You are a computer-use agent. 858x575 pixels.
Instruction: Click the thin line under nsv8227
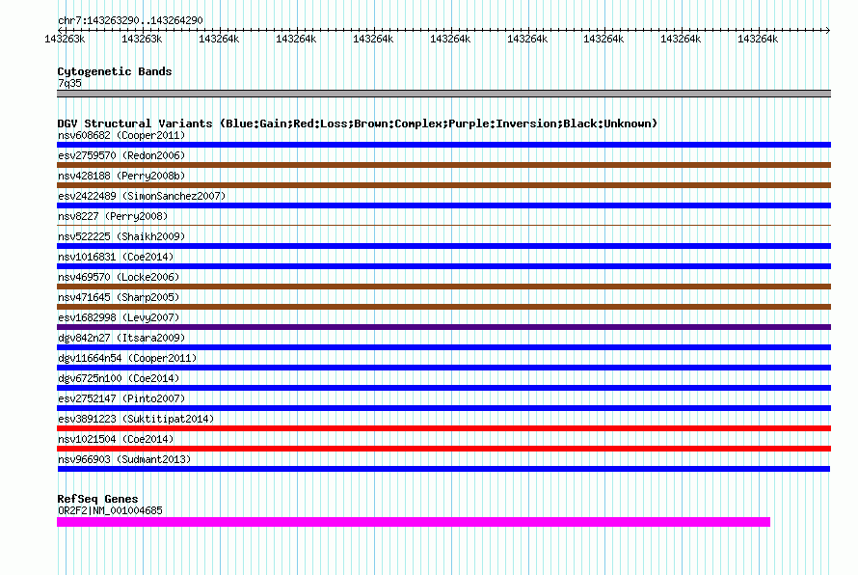click(443, 225)
